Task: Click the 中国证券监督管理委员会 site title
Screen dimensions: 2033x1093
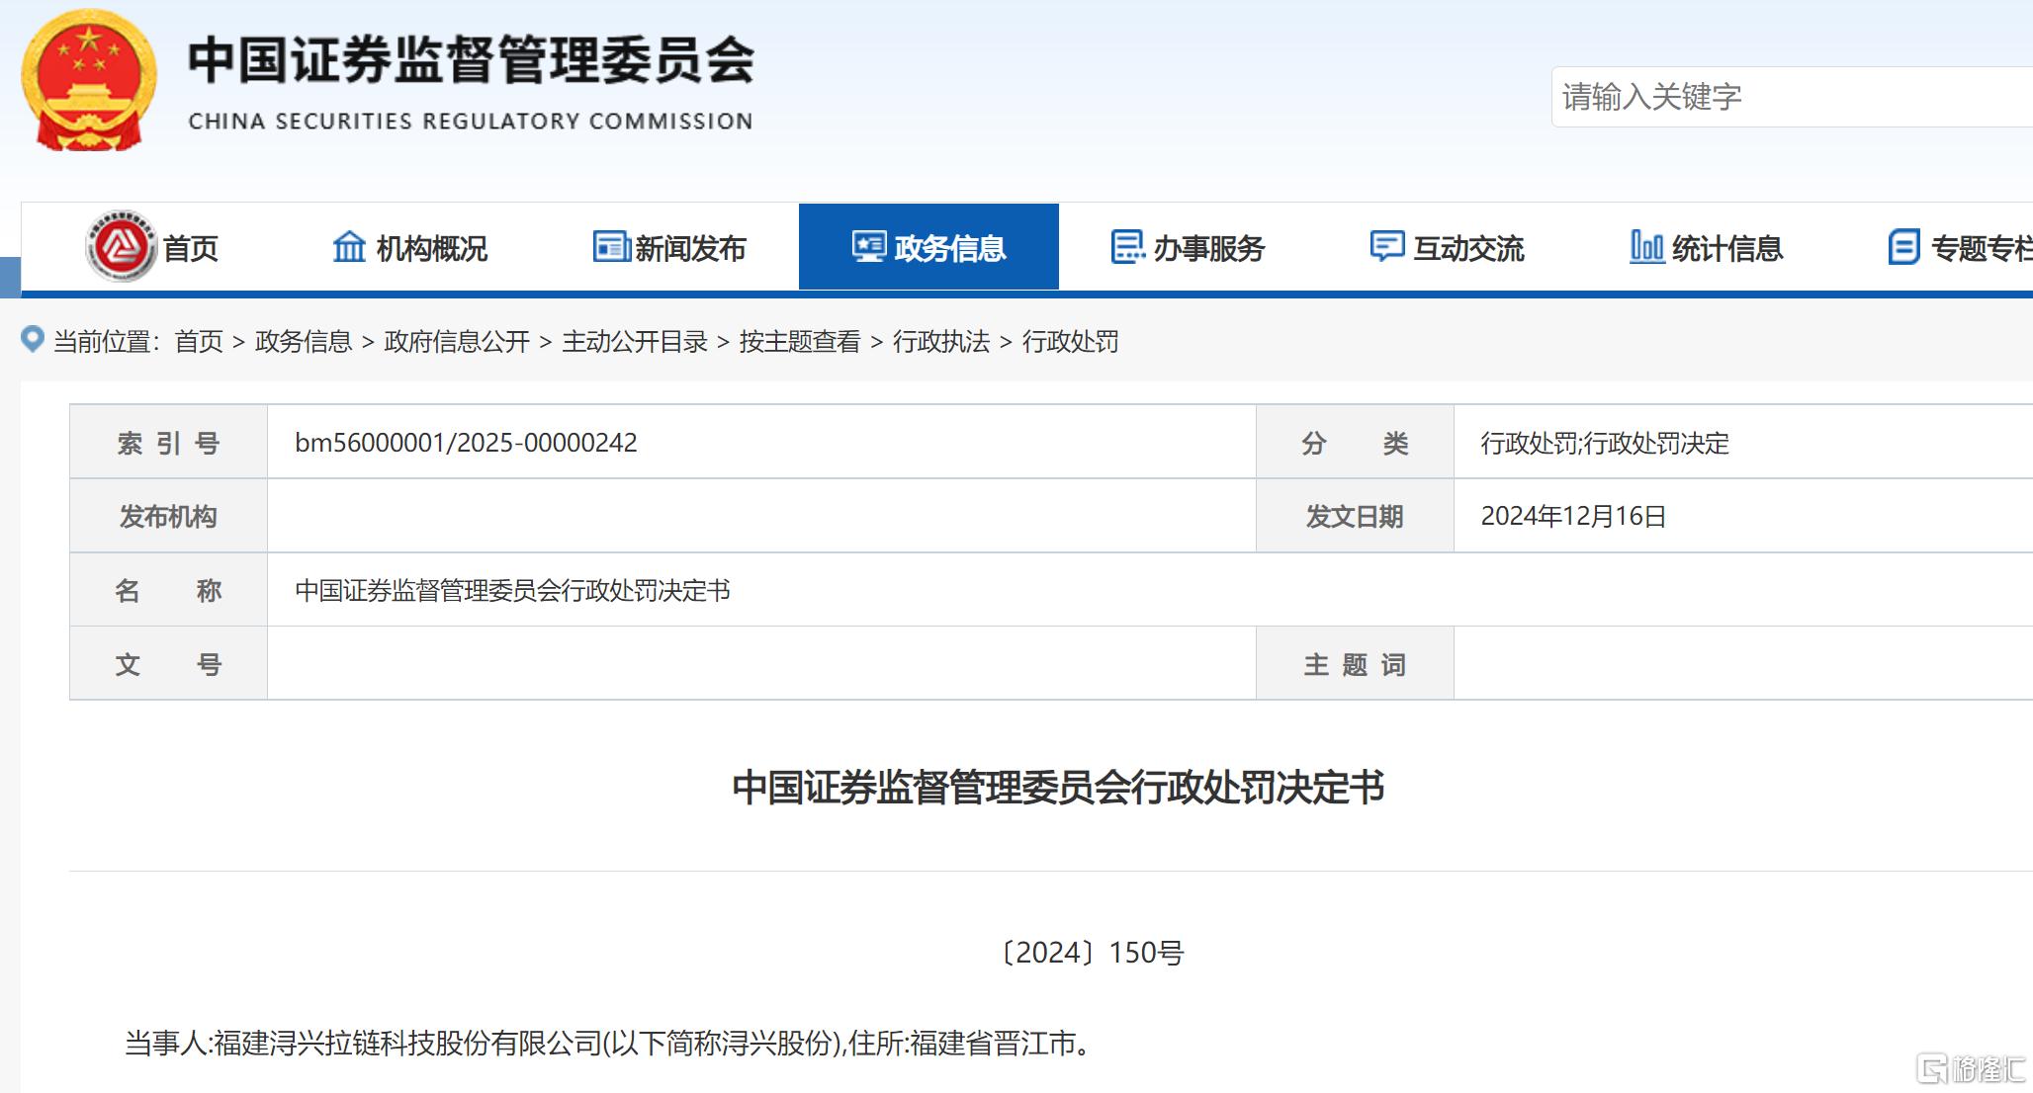Action: click(471, 60)
